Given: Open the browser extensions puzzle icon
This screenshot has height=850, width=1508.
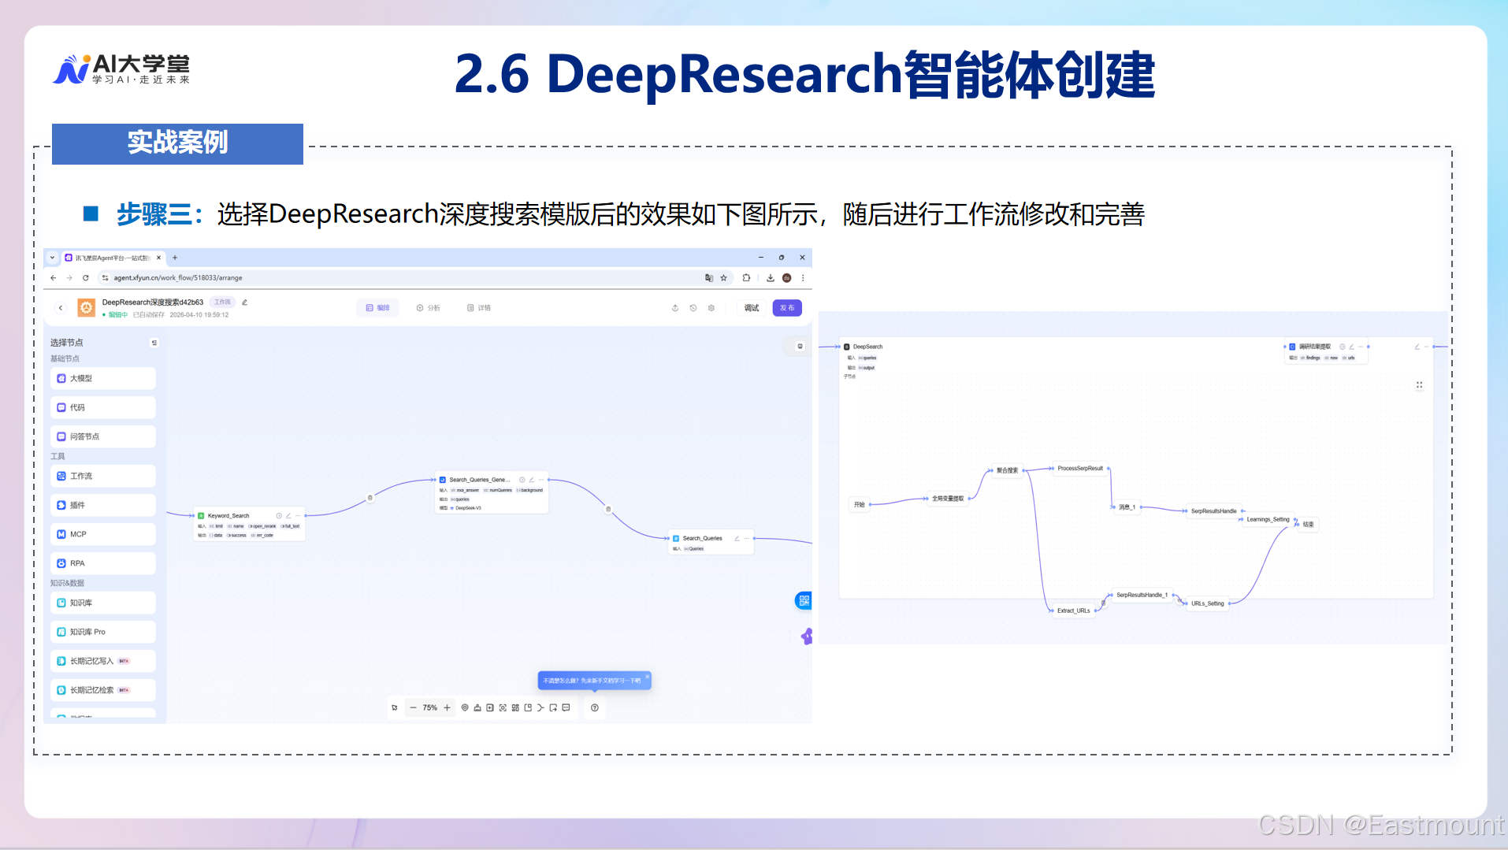Looking at the screenshot, I should tap(746, 278).
